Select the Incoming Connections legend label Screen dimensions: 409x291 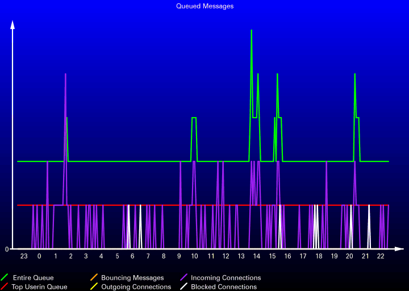[226, 278]
